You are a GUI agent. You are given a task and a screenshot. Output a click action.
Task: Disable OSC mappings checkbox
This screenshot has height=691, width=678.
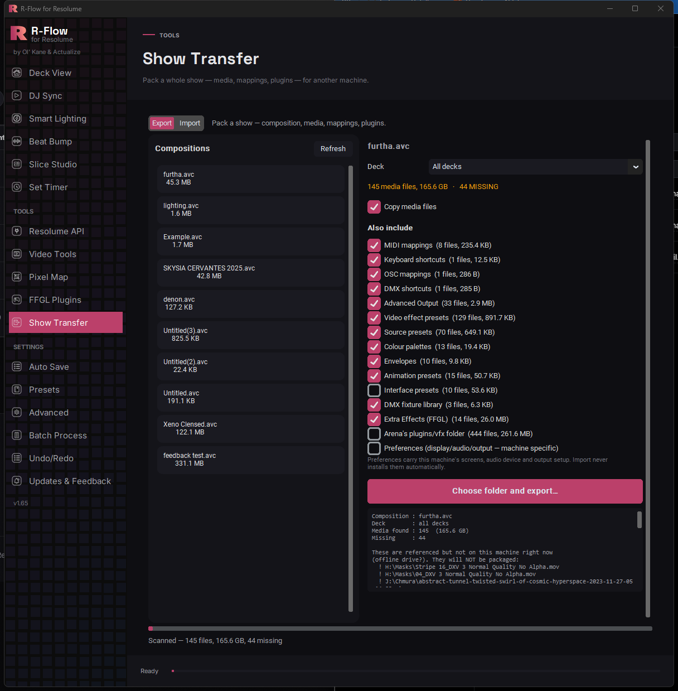pos(374,274)
